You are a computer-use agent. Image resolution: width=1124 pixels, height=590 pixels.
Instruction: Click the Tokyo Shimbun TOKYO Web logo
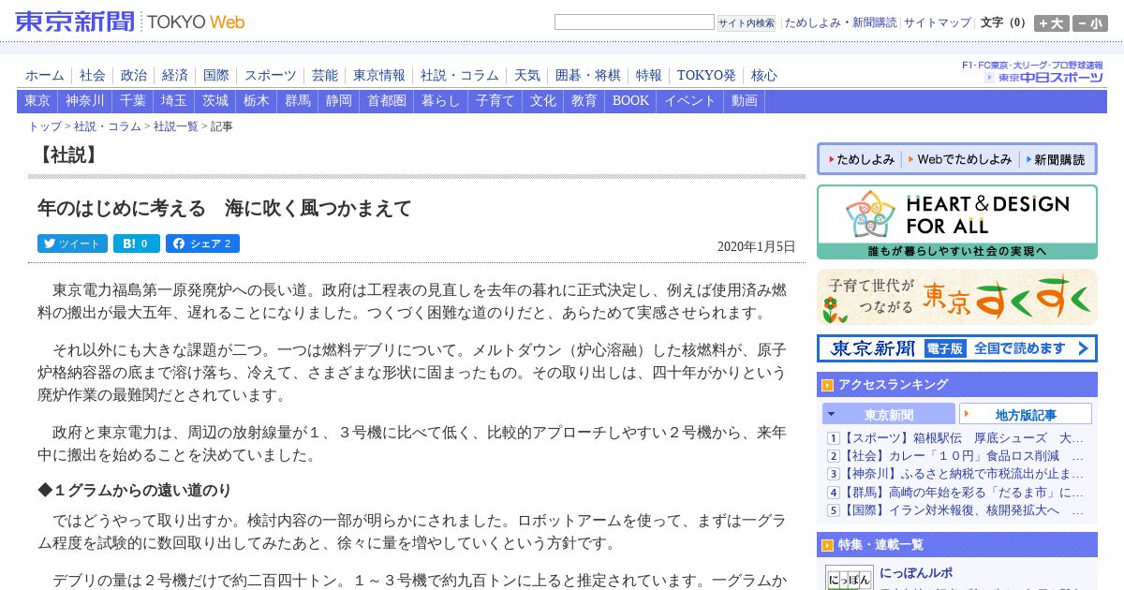pos(130,22)
